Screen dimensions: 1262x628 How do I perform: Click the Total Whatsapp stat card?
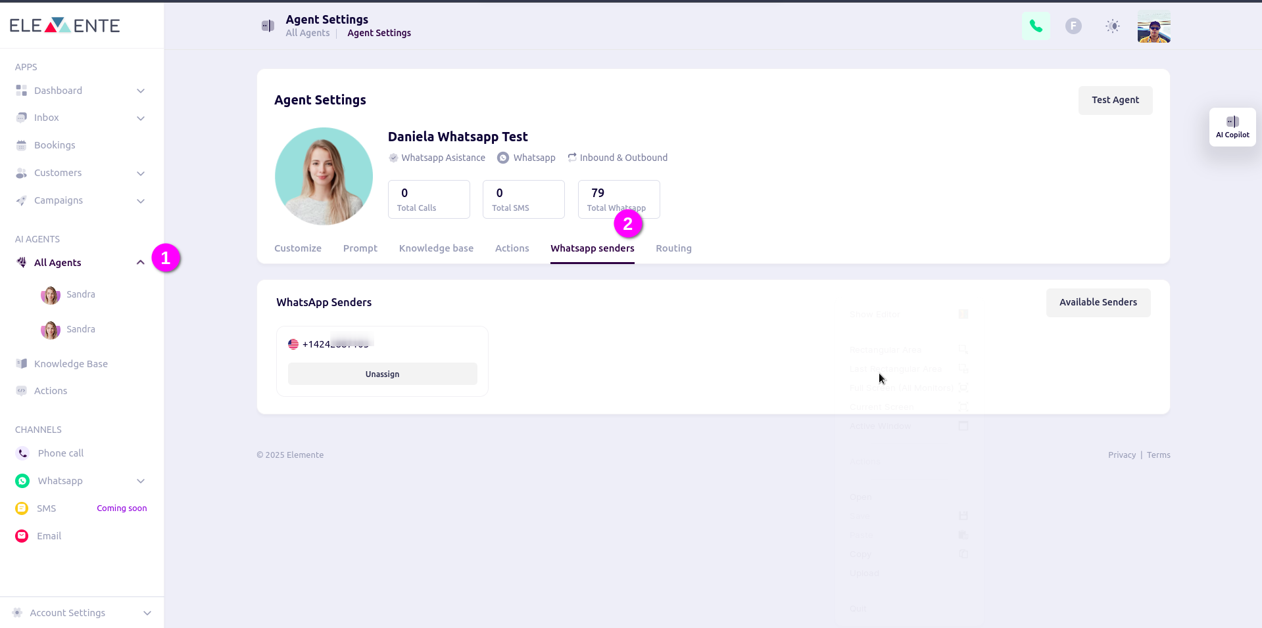619,199
